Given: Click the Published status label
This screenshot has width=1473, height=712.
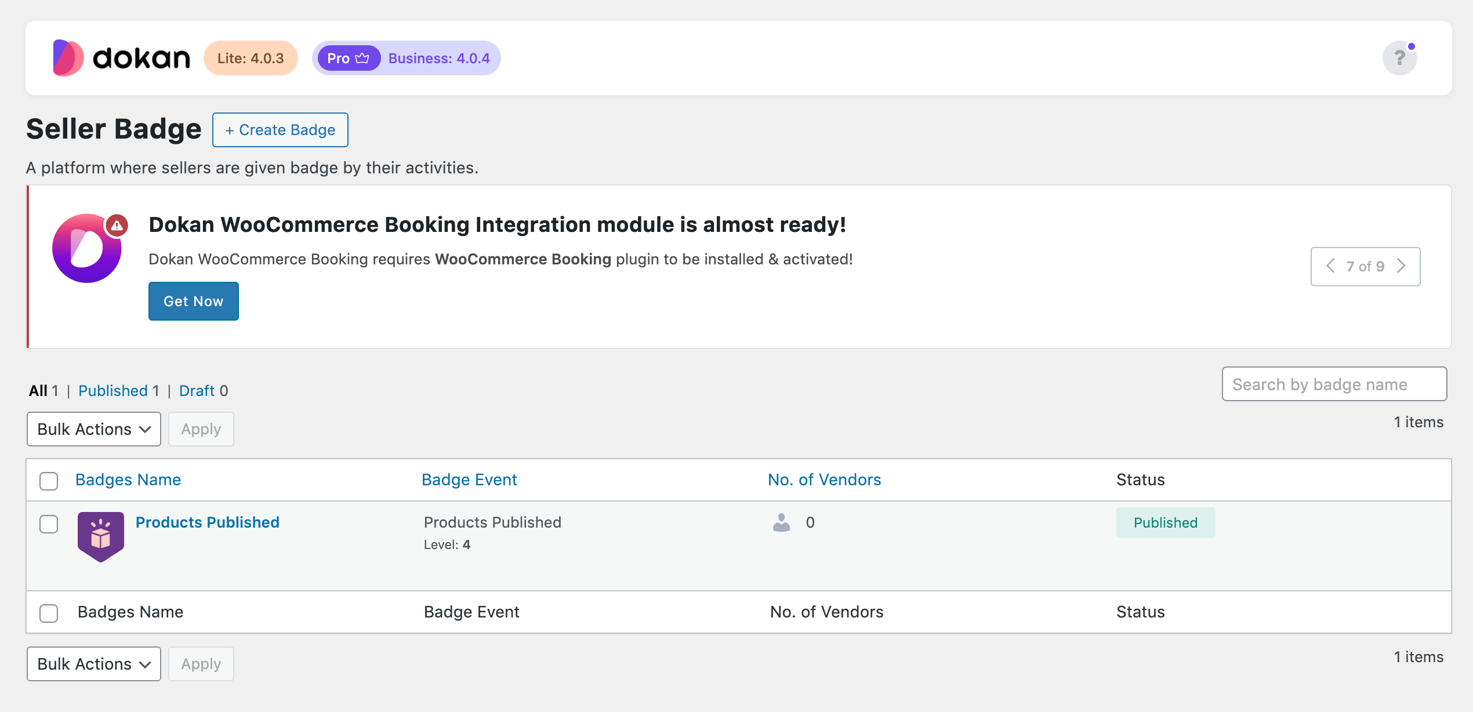Looking at the screenshot, I should (x=1166, y=522).
